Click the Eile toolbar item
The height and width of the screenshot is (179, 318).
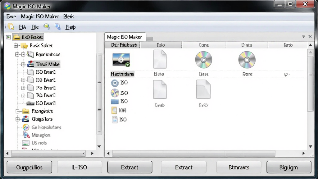coord(35,27)
